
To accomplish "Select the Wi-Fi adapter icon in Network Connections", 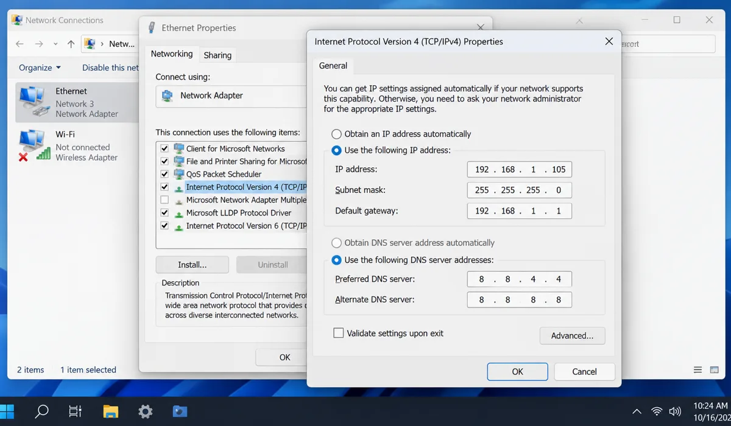I will [x=34, y=145].
